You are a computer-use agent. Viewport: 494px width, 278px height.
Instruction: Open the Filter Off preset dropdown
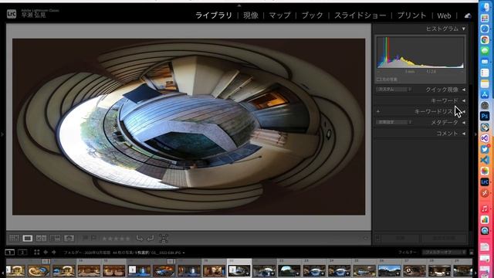(x=445, y=253)
